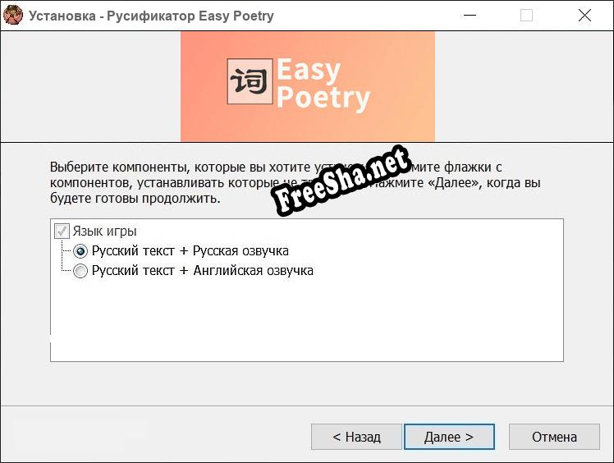Click the installer icon in the title bar
The image size is (614, 463).
pos(13,16)
